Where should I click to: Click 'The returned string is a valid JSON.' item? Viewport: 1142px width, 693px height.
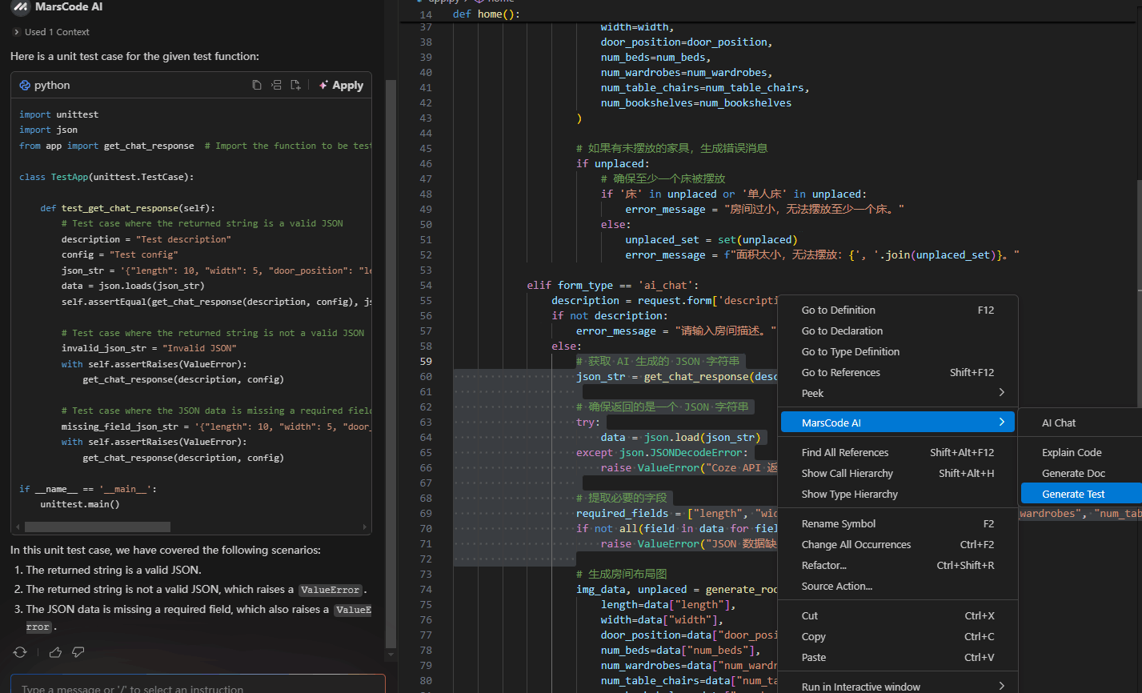(x=114, y=570)
